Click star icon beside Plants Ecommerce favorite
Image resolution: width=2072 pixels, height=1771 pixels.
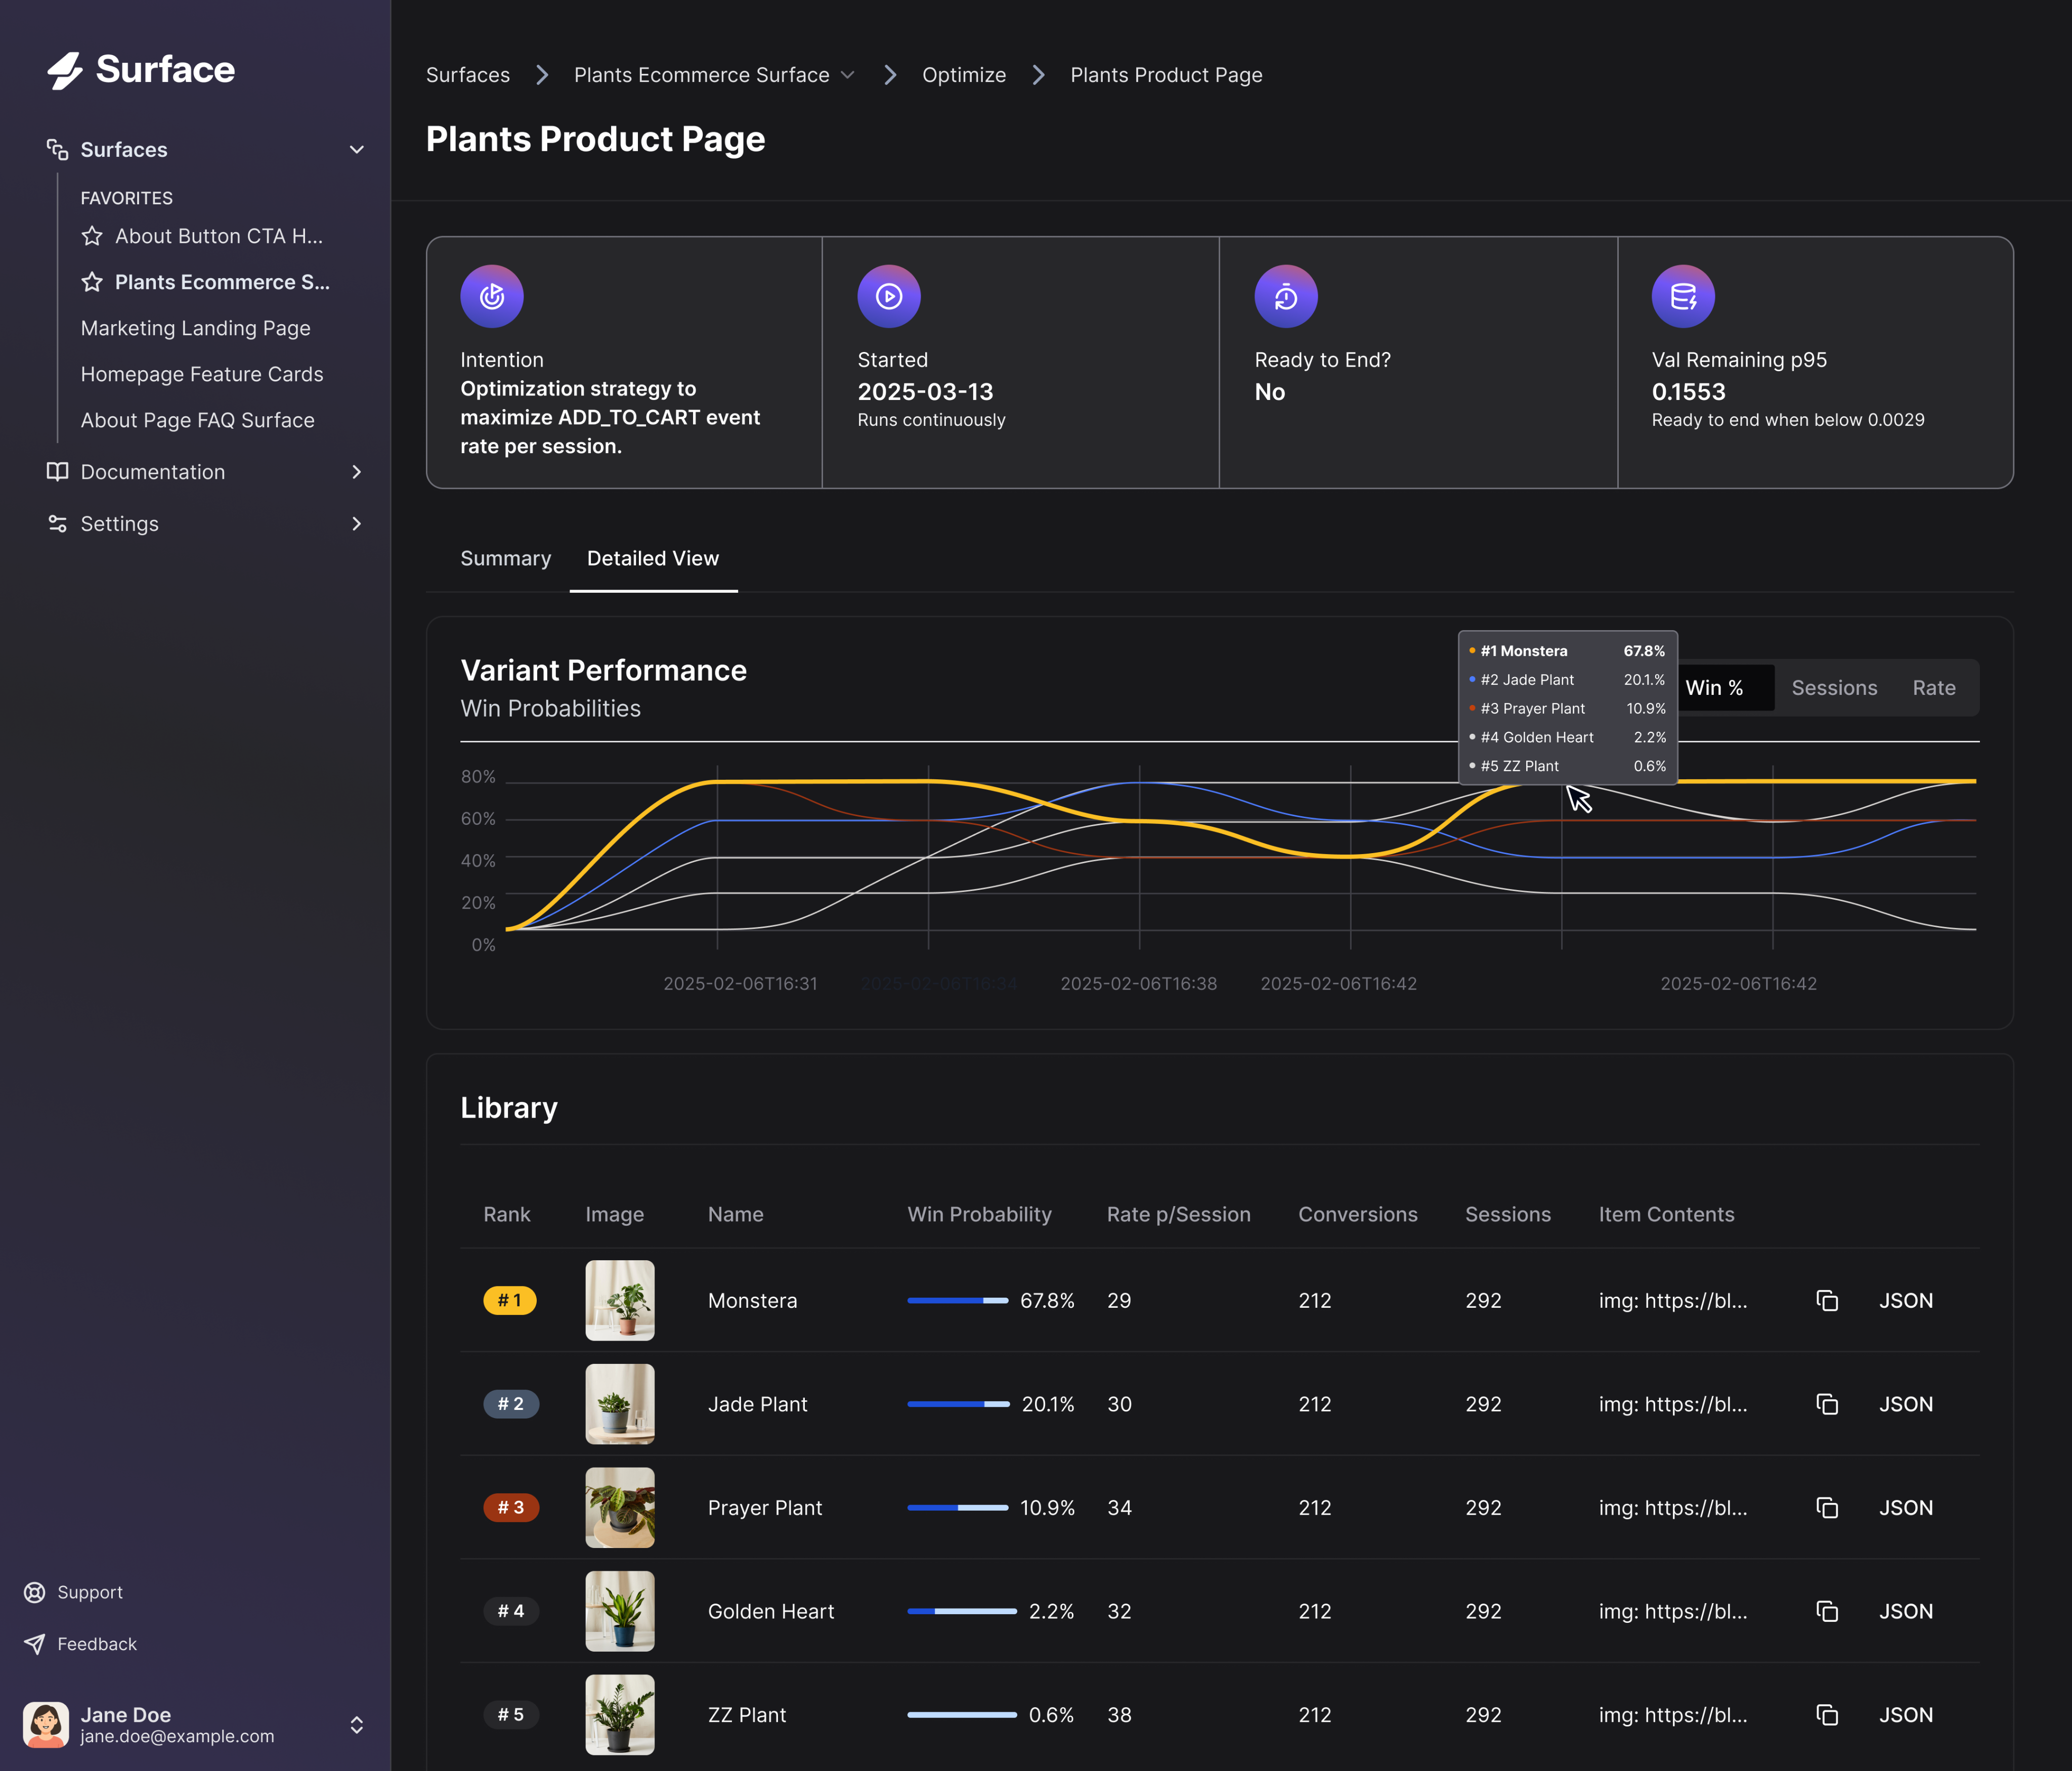click(92, 282)
